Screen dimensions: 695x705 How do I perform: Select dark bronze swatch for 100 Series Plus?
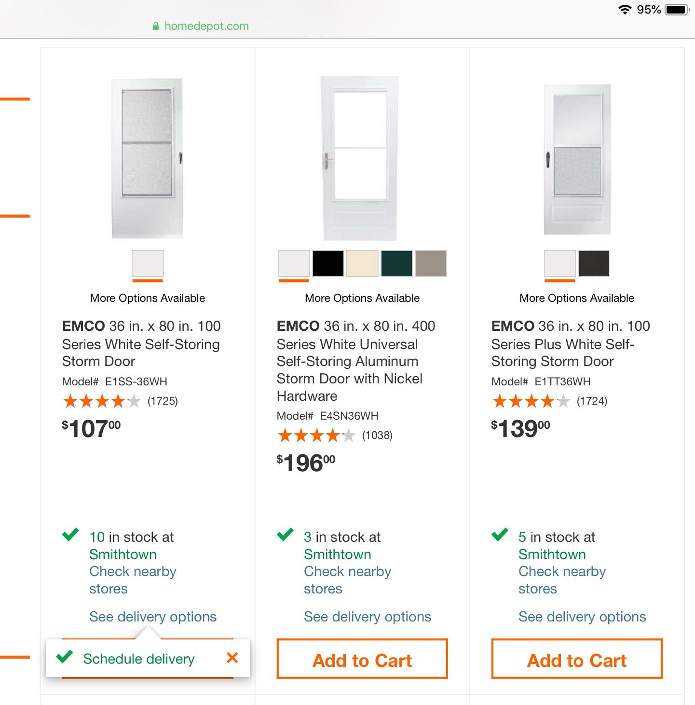click(x=594, y=263)
